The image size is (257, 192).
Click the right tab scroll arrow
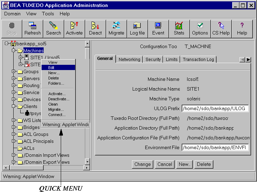(x=248, y=60)
